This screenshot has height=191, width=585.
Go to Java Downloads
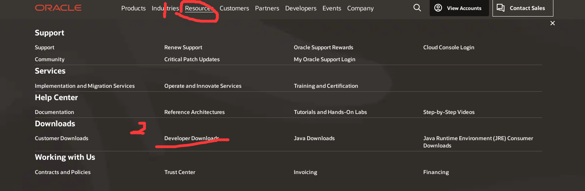click(314, 138)
